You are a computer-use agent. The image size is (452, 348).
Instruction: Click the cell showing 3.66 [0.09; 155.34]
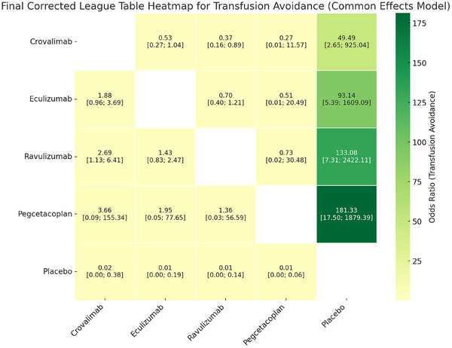click(x=105, y=214)
